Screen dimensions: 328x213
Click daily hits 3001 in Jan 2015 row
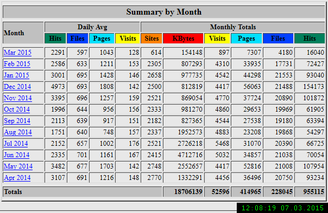58,75
